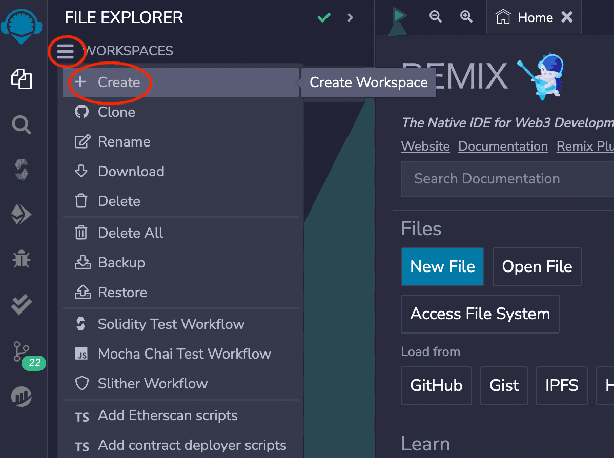Open the analytics chart plugin icon

[21, 396]
